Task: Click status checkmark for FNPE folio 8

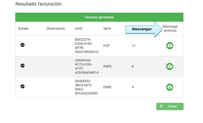Action: (x=22, y=66)
